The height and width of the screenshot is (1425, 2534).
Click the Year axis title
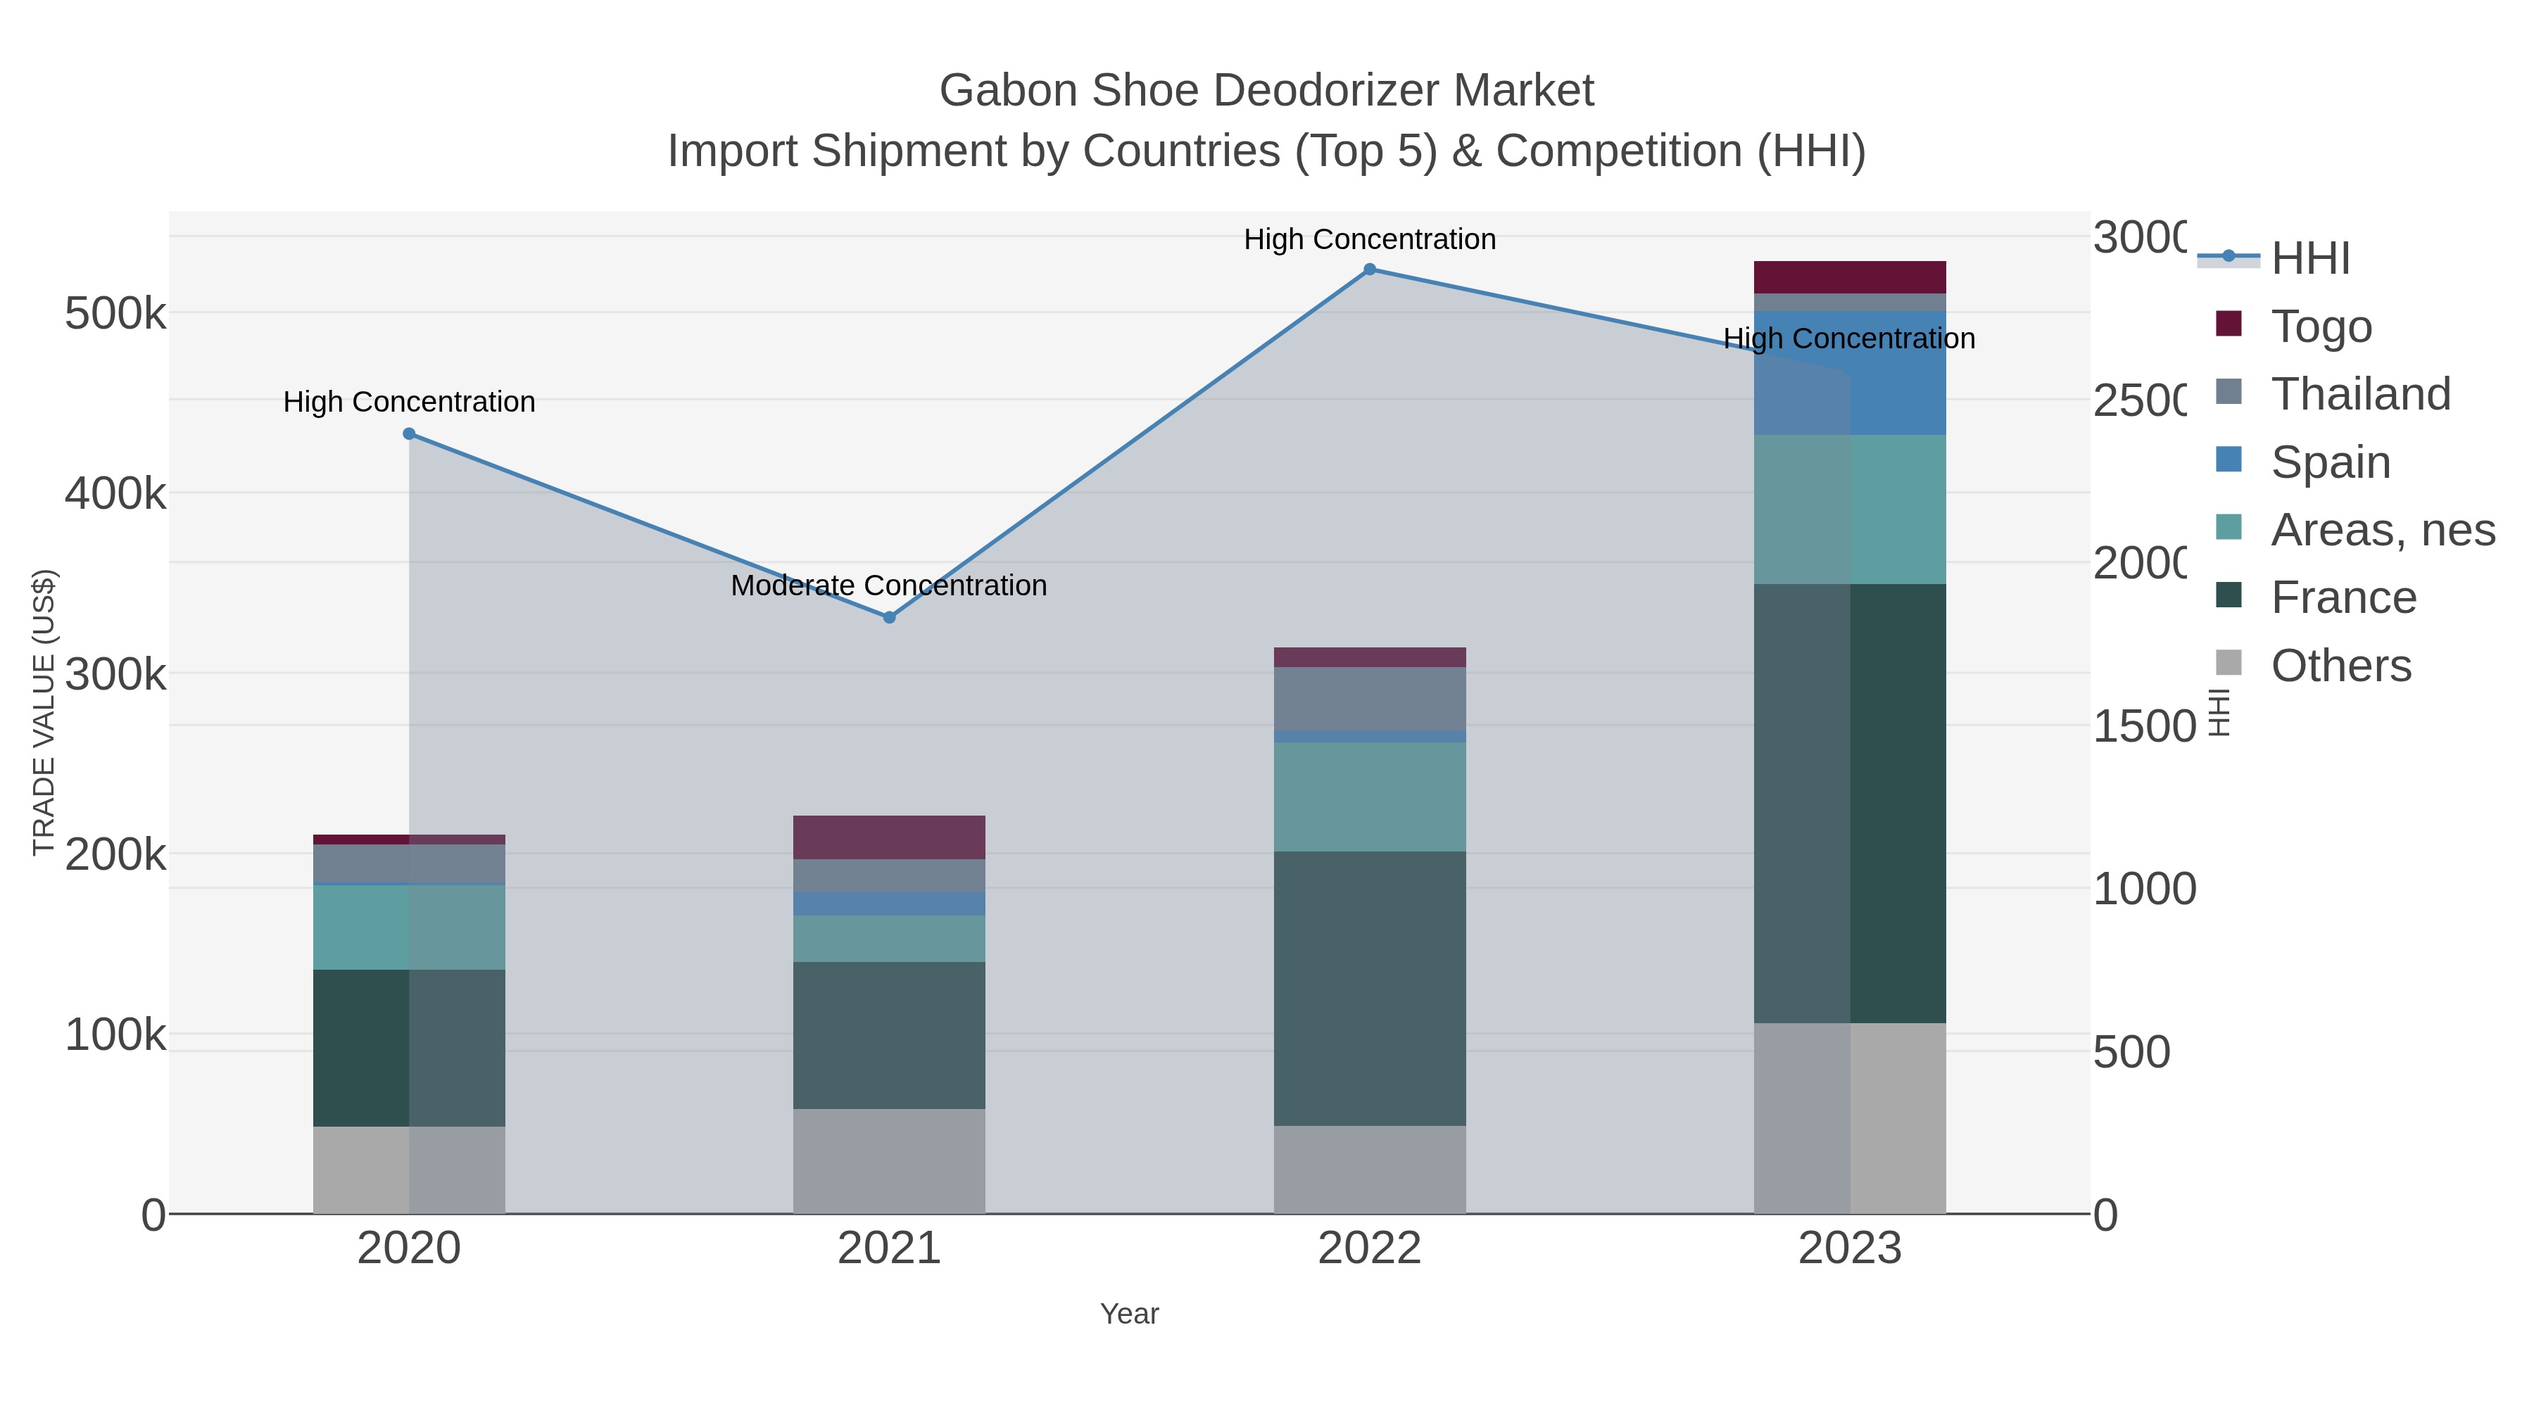[x=1129, y=1314]
